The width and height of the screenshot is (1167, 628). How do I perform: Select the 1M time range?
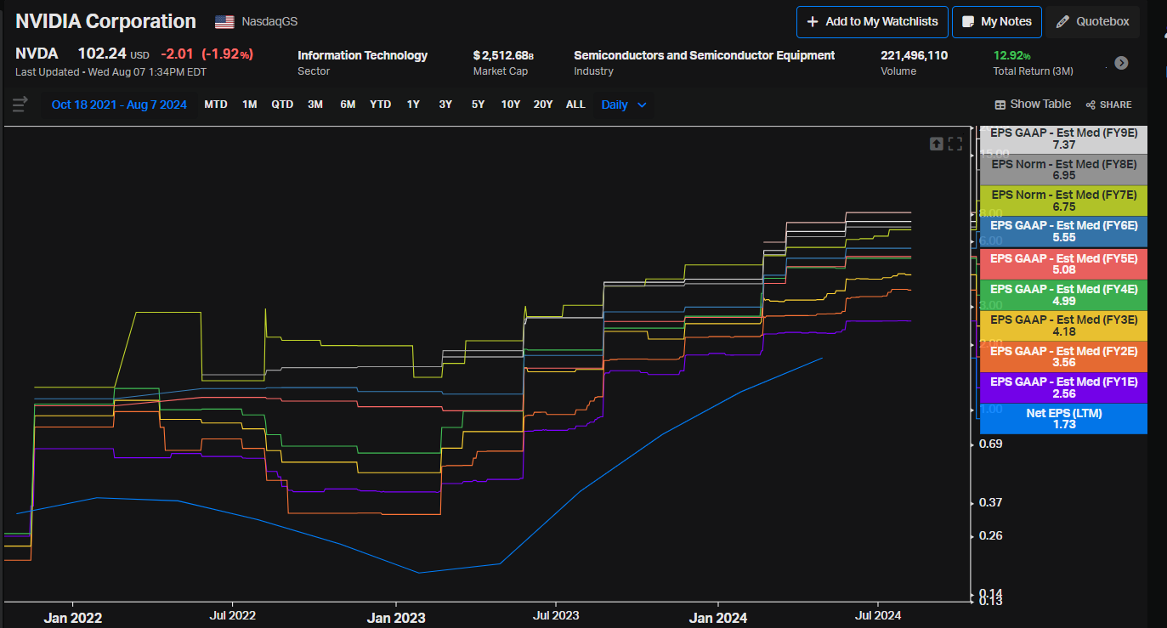pyautogui.click(x=249, y=105)
